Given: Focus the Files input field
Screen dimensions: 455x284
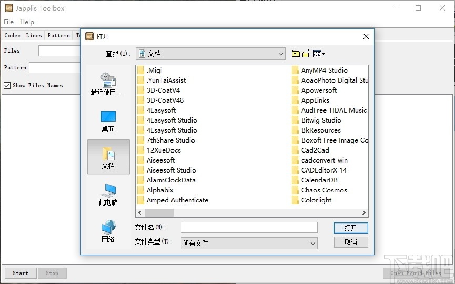Looking at the screenshot, I should click(x=59, y=51).
